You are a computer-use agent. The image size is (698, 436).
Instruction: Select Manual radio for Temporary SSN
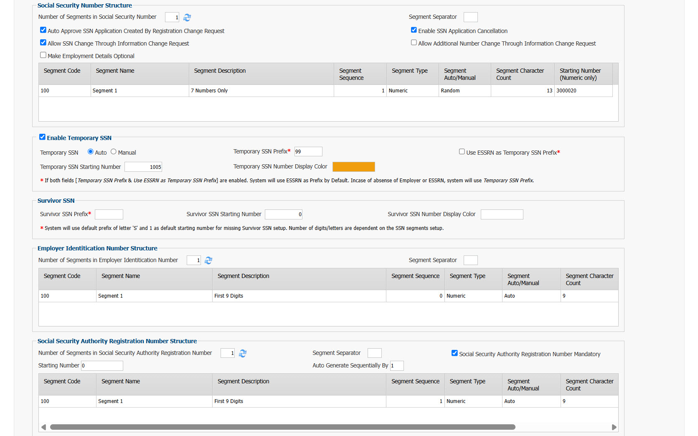114,152
